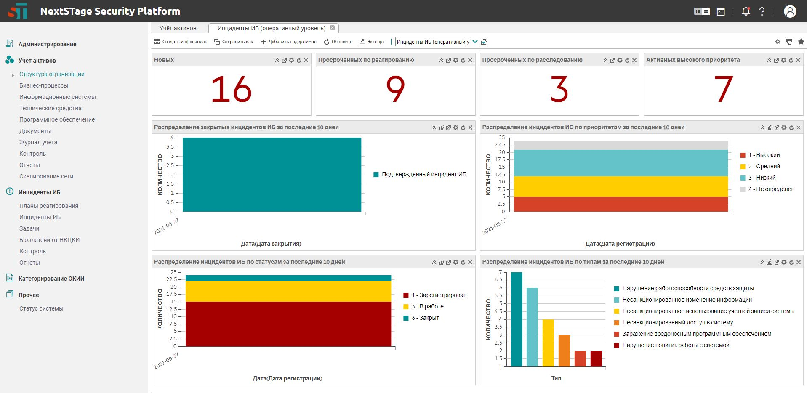Open 'Планы реагирования' in sidebar menu
This screenshot has height=393, width=807.
click(x=49, y=206)
